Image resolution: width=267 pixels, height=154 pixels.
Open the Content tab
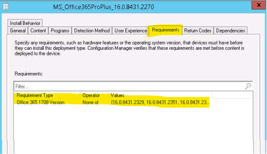pyautogui.click(x=38, y=31)
